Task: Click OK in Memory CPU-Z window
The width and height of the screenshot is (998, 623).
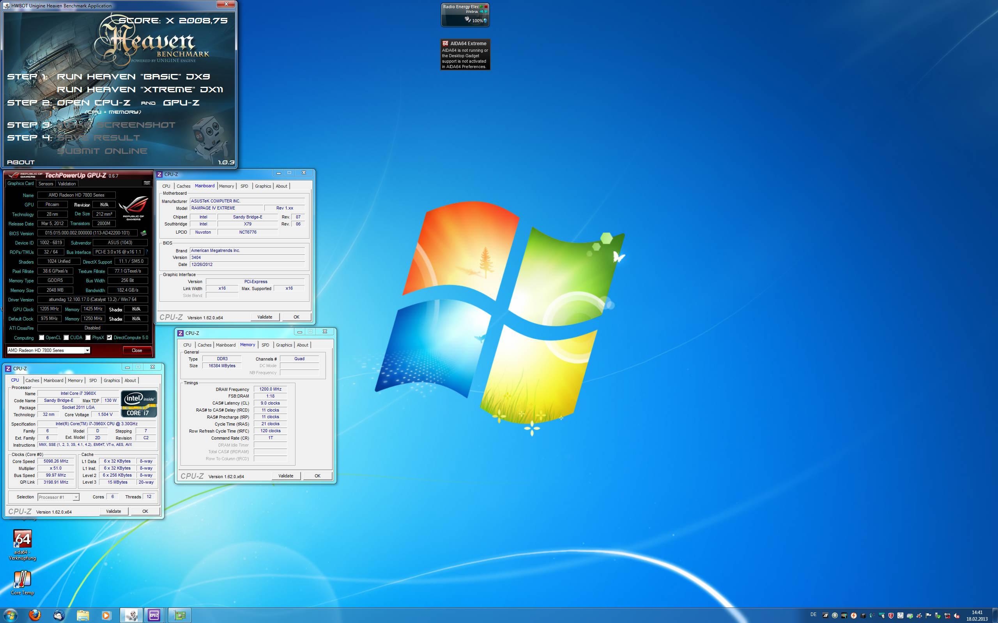Action: (x=318, y=475)
